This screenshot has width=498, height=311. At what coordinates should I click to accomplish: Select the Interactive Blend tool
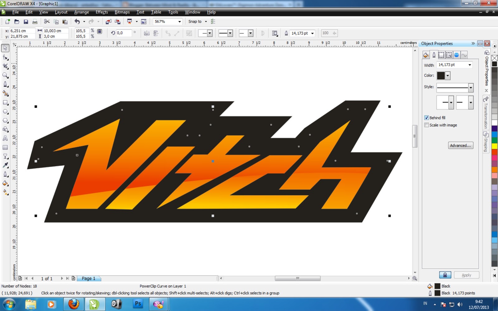[x=5, y=156]
